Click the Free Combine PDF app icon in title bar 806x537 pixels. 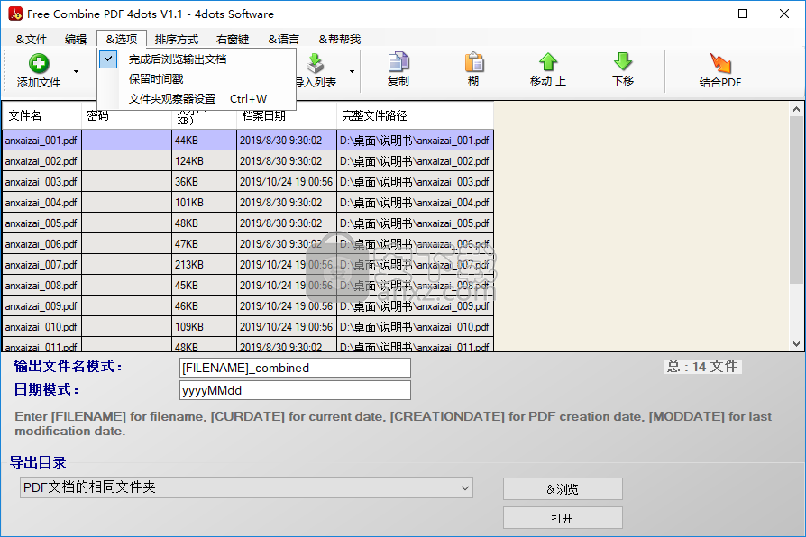click(15, 14)
